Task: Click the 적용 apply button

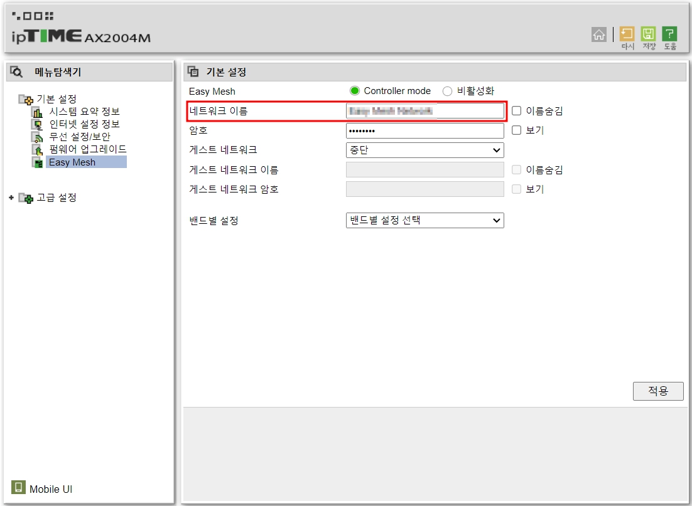Action: (x=658, y=391)
